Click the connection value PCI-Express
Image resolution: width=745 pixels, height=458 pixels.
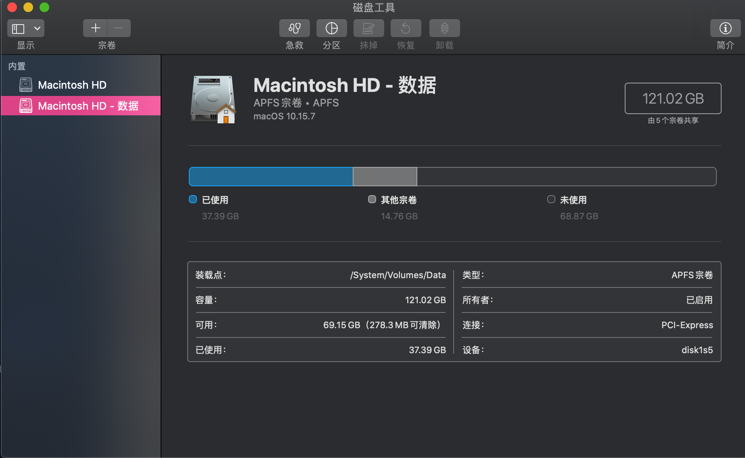click(x=687, y=325)
